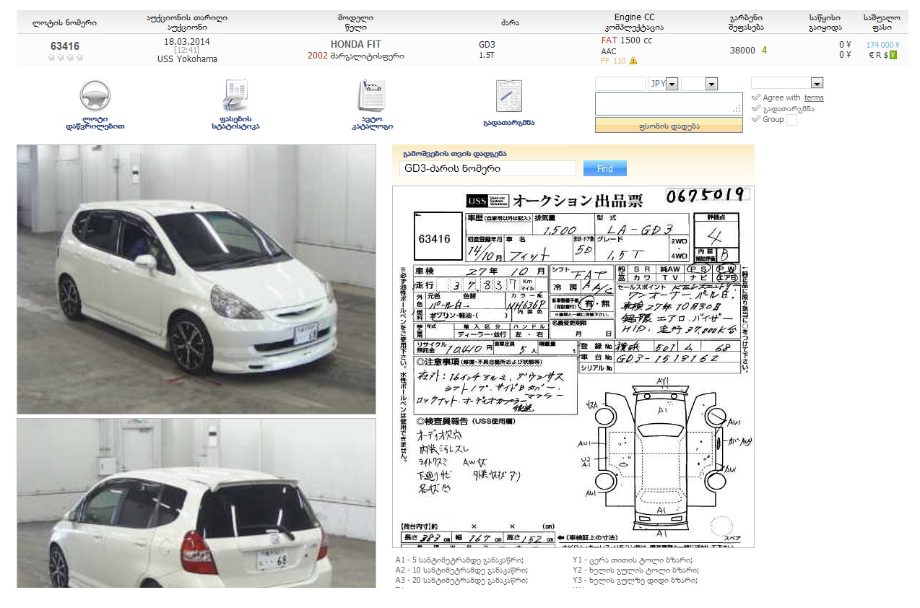Click the Y1 legend line
Screen dimensions: 920x608
coord(633,560)
